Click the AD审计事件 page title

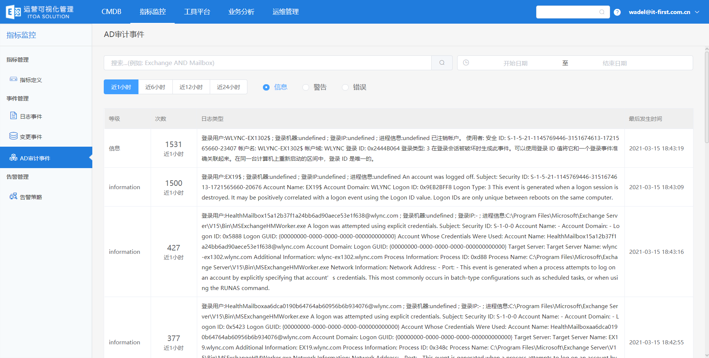pyautogui.click(x=124, y=34)
